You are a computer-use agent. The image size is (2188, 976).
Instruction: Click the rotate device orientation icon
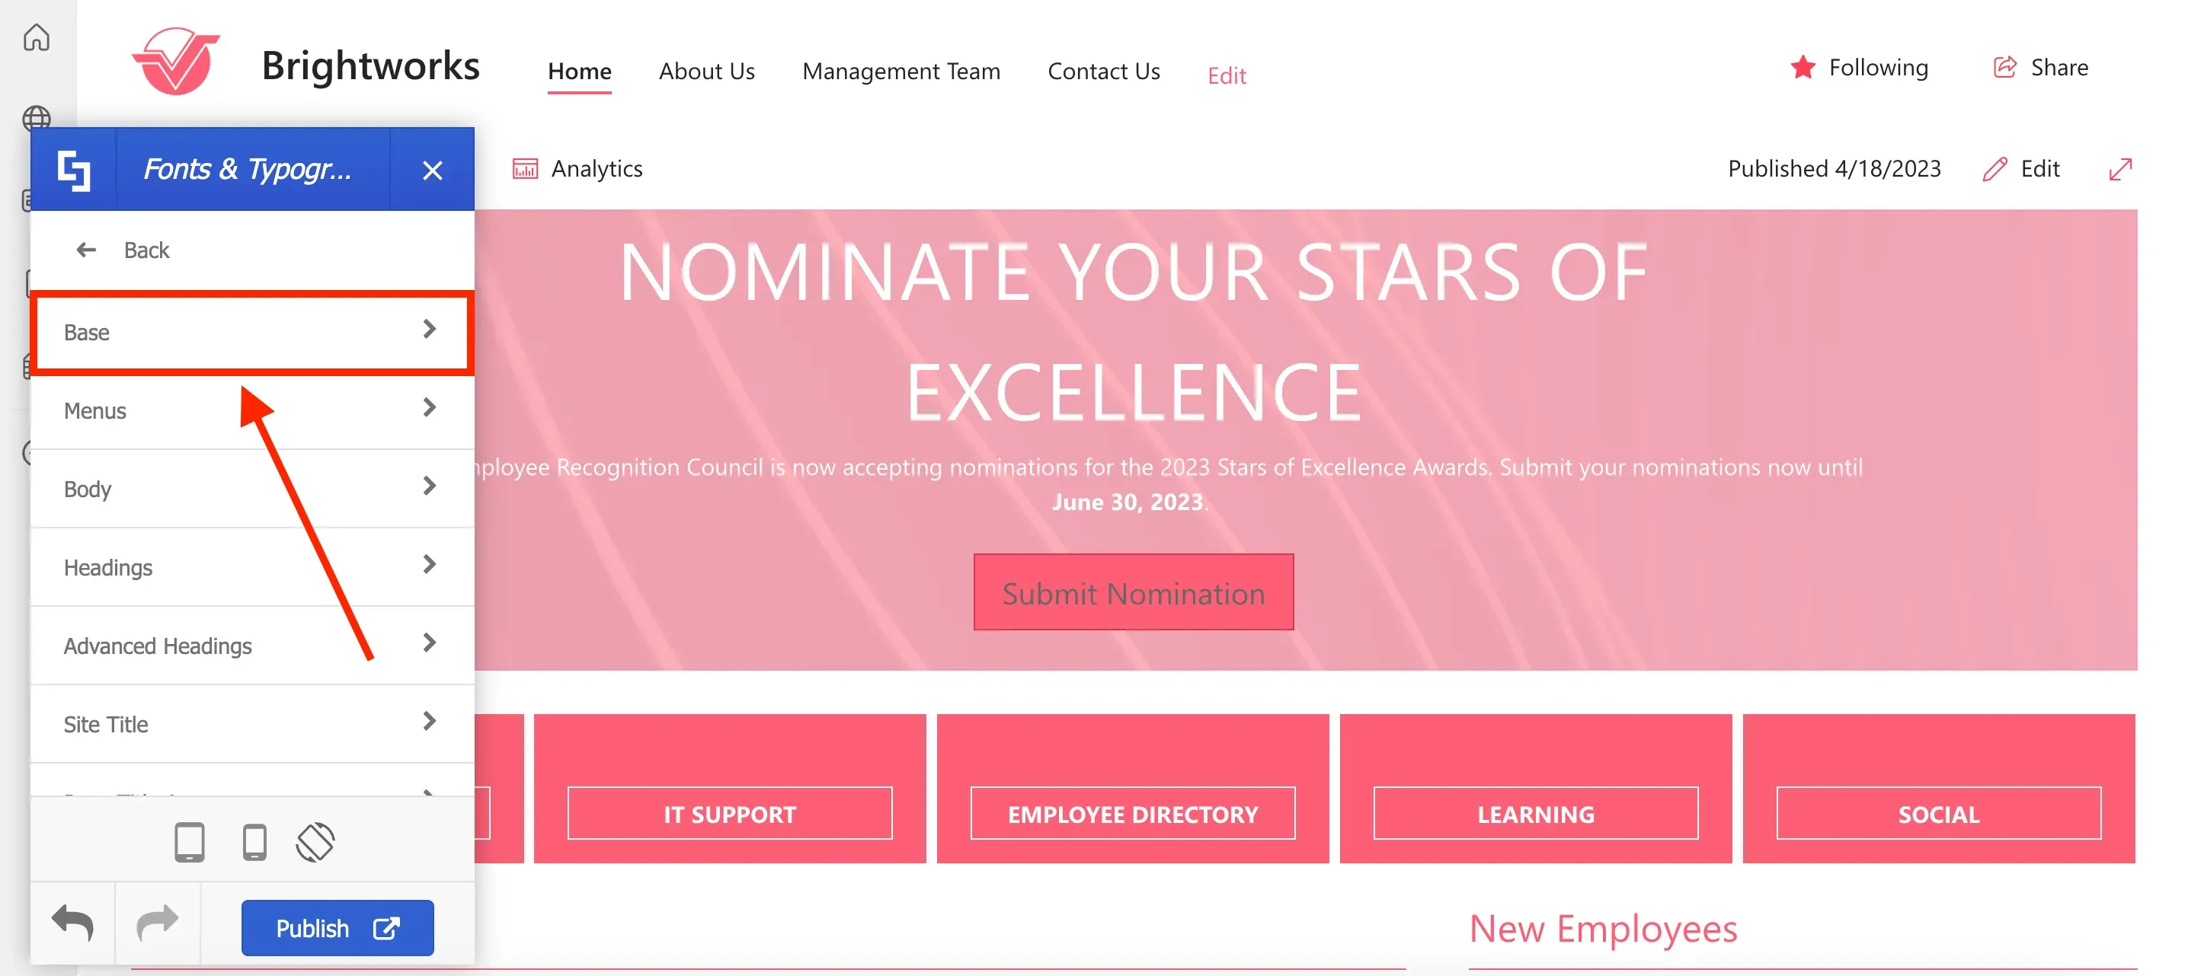(x=315, y=842)
